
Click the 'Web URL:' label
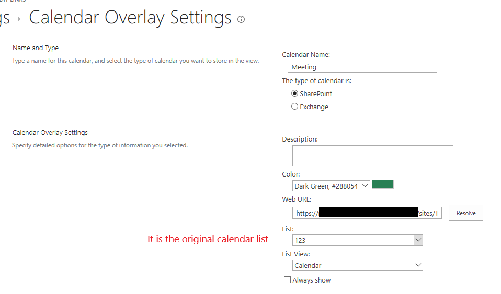297,199
